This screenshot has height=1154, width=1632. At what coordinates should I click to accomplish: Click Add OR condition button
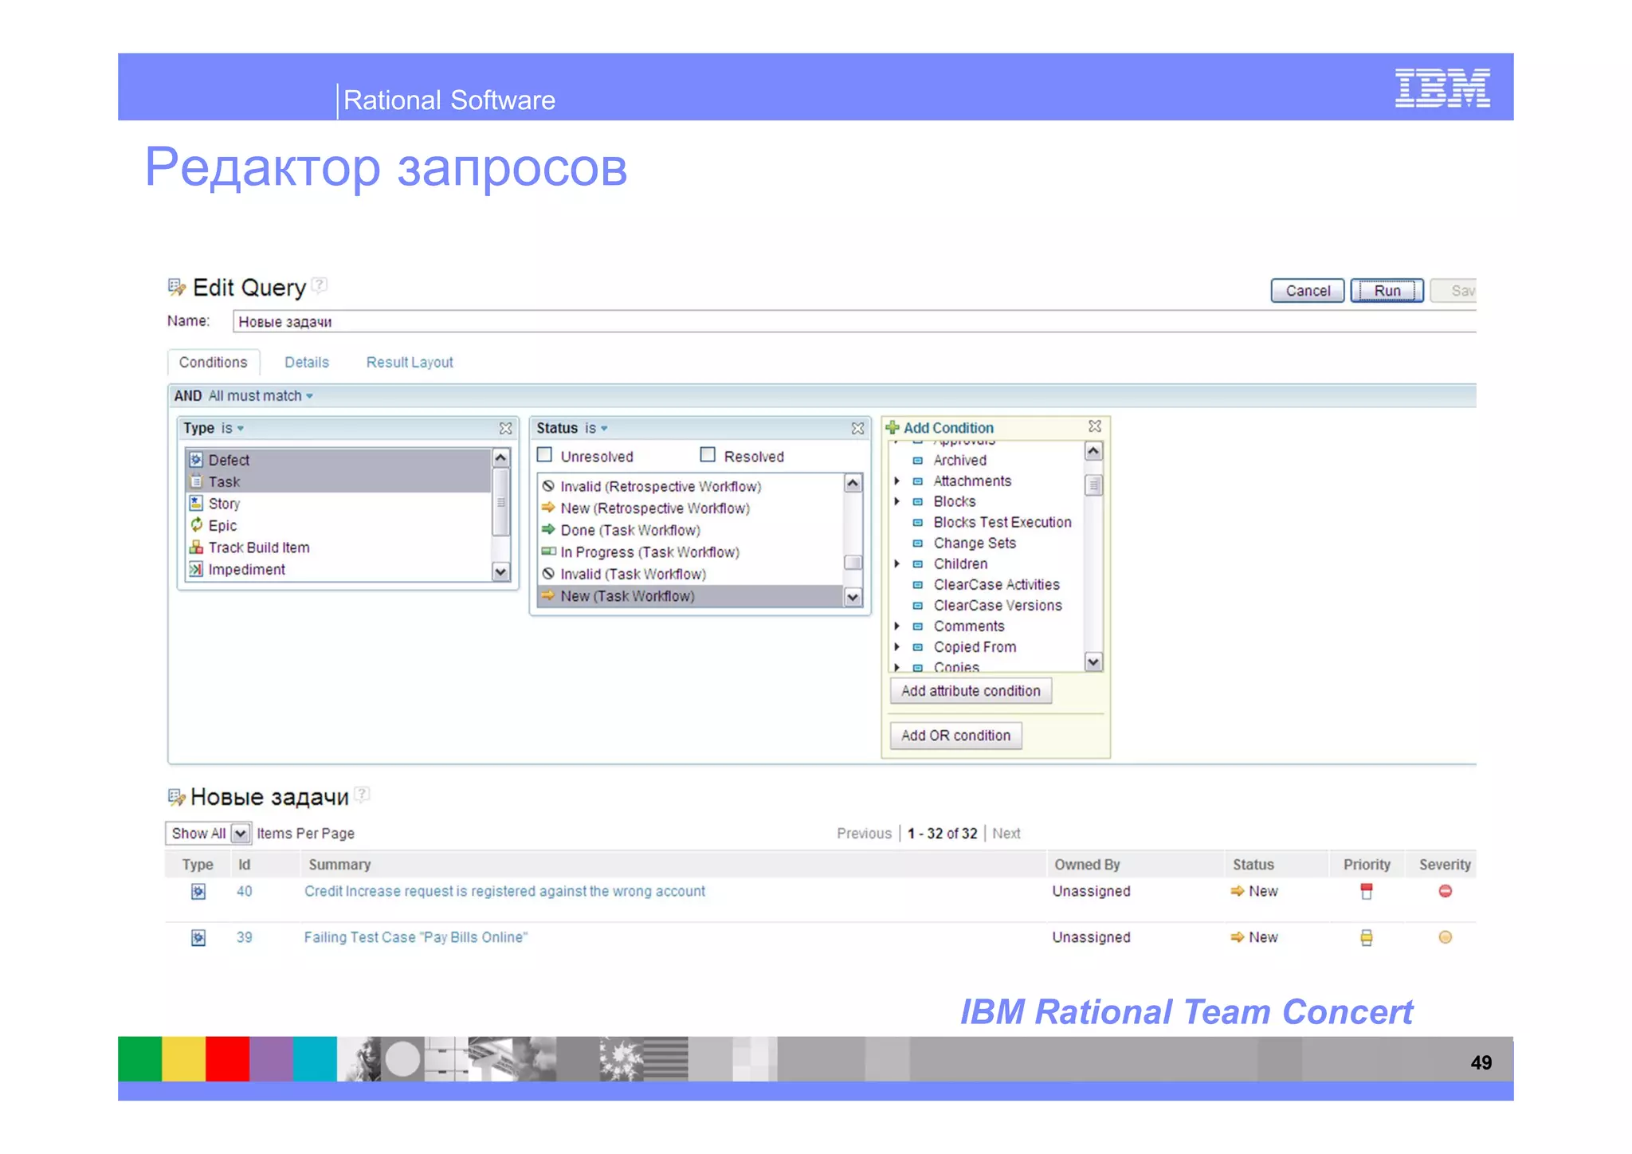click(x=955, y=736)
